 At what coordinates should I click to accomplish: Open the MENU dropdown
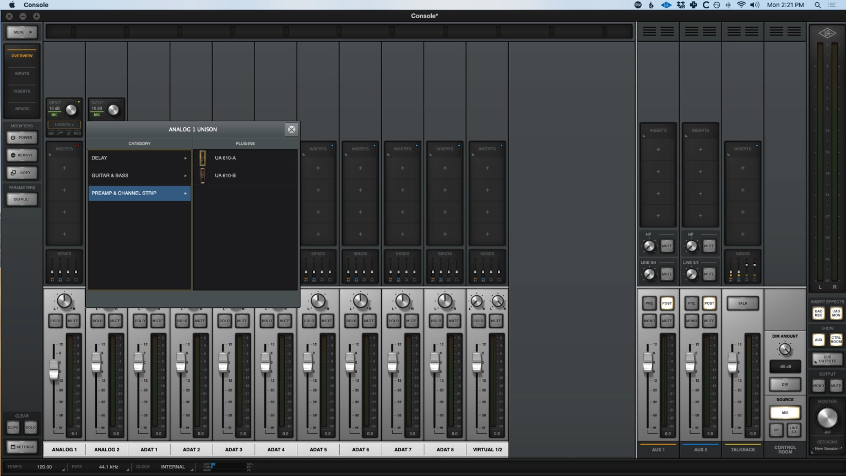pyautogui.click(x=22, y=32)
